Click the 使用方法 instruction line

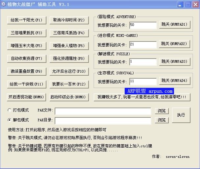(57, 130)
